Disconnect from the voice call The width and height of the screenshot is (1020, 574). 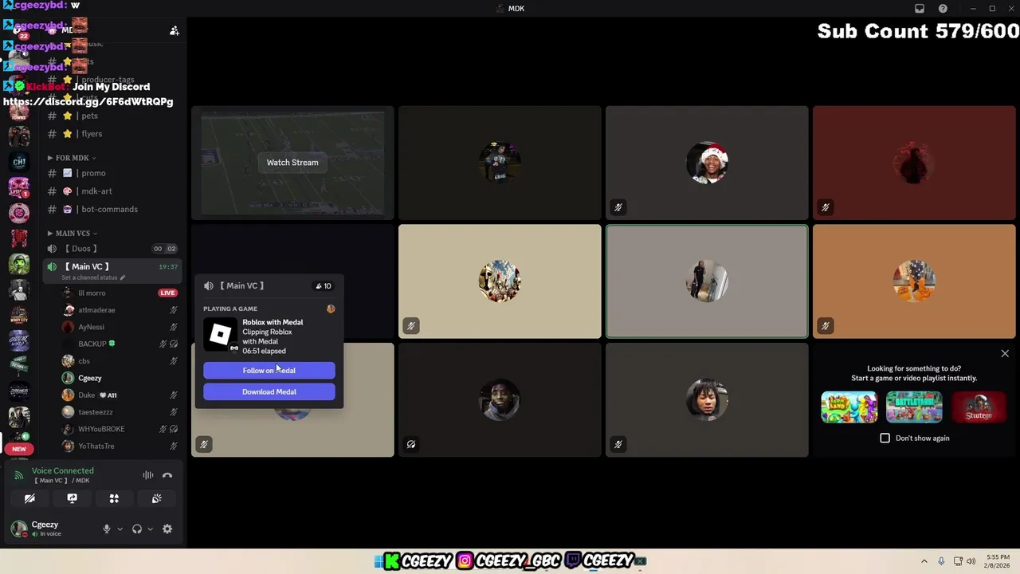point(167,475)
